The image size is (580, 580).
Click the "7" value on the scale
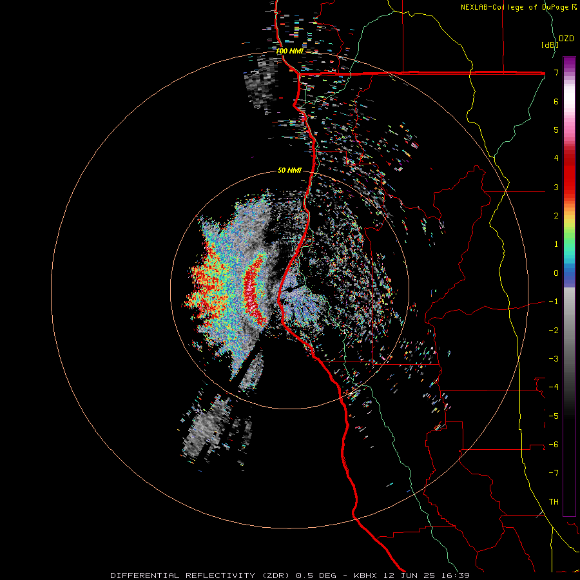(556, 72)
